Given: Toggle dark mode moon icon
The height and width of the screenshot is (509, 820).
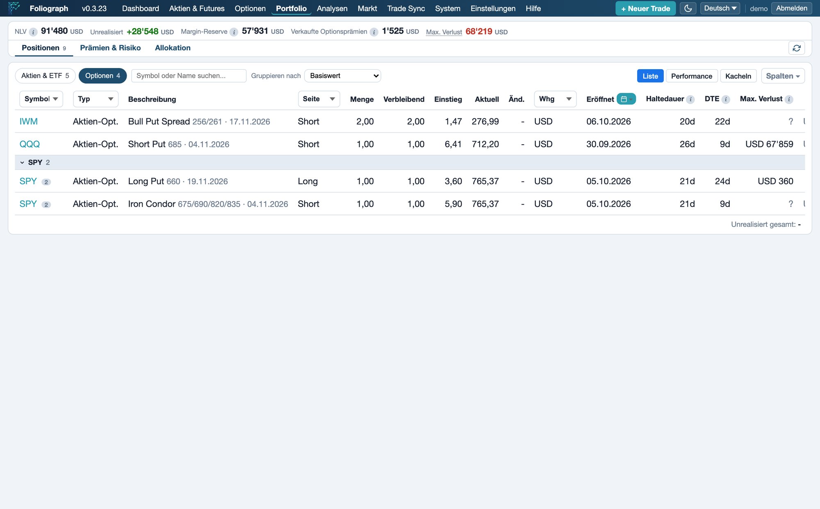Looking at the screenshot, I should [688, 8].
